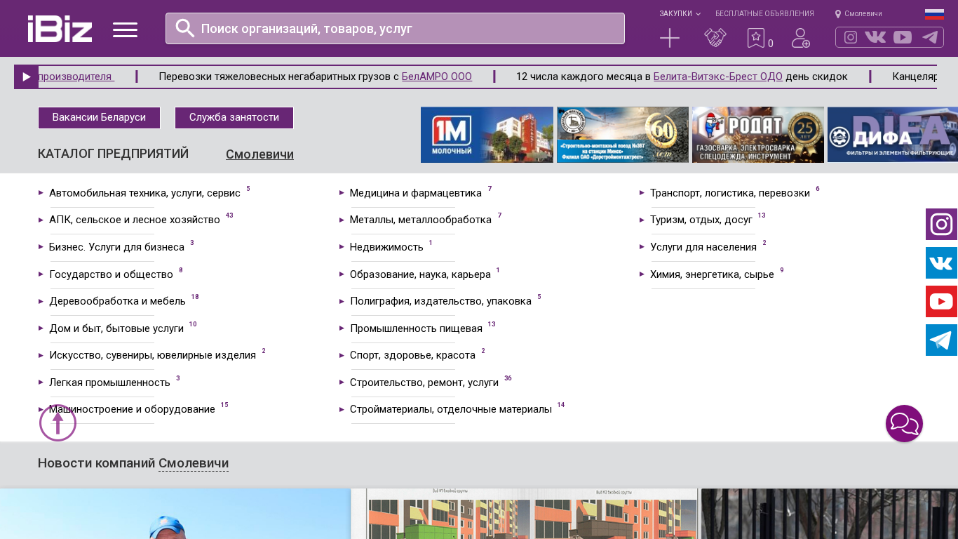Screen dimensions: 958x539
Task: Expand the Медицина и фармацевтика category
Action: [x=415, y=193]
